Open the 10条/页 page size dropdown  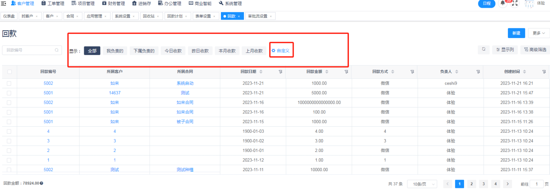click(x=422, y=184)
